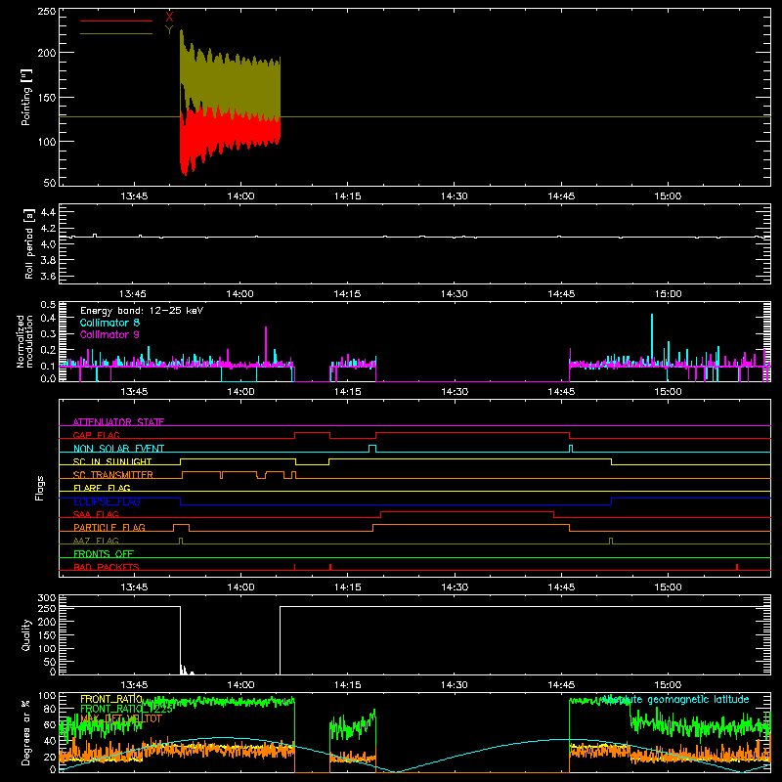This screenshot has width=782, height=782.
Task: Click the tallest cyan Collimator 8 spike
Action: coord(652,339)
